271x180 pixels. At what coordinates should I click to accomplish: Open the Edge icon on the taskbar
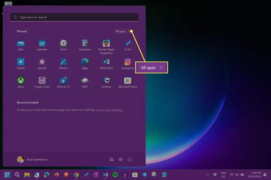click(47, 175)
